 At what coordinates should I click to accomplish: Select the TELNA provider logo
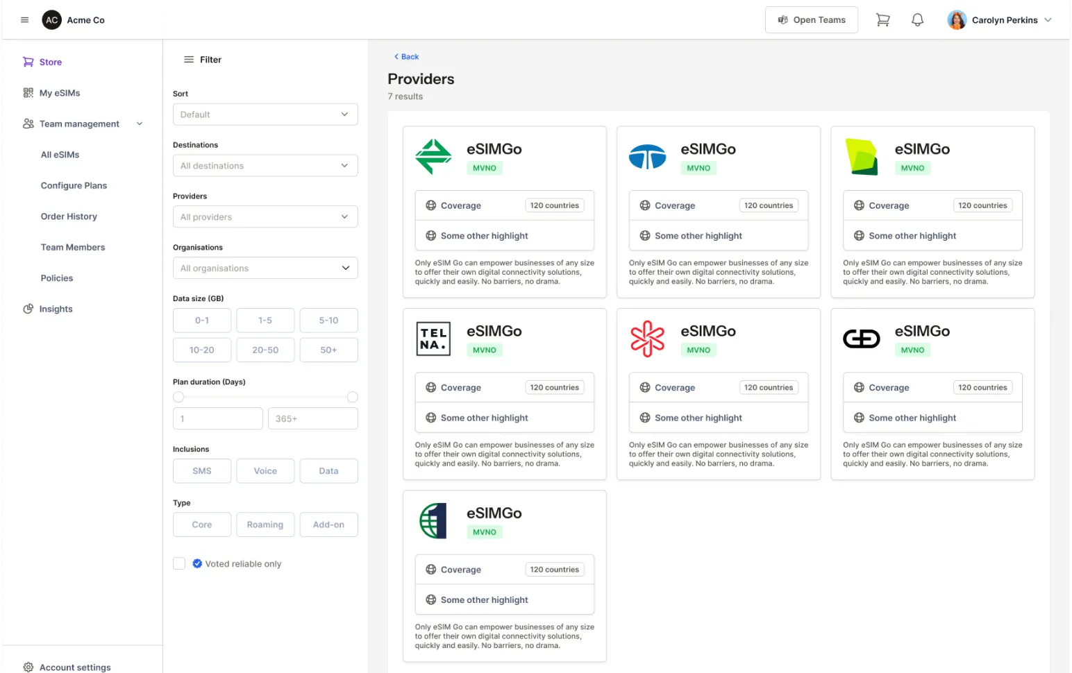pyautogui.click(x=434, y=339)
